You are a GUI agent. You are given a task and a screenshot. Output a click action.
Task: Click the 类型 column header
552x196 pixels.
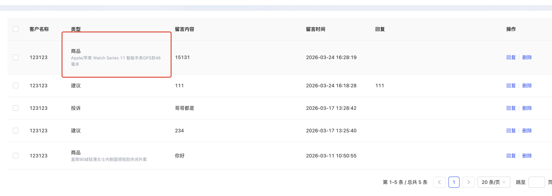point(76,29)
